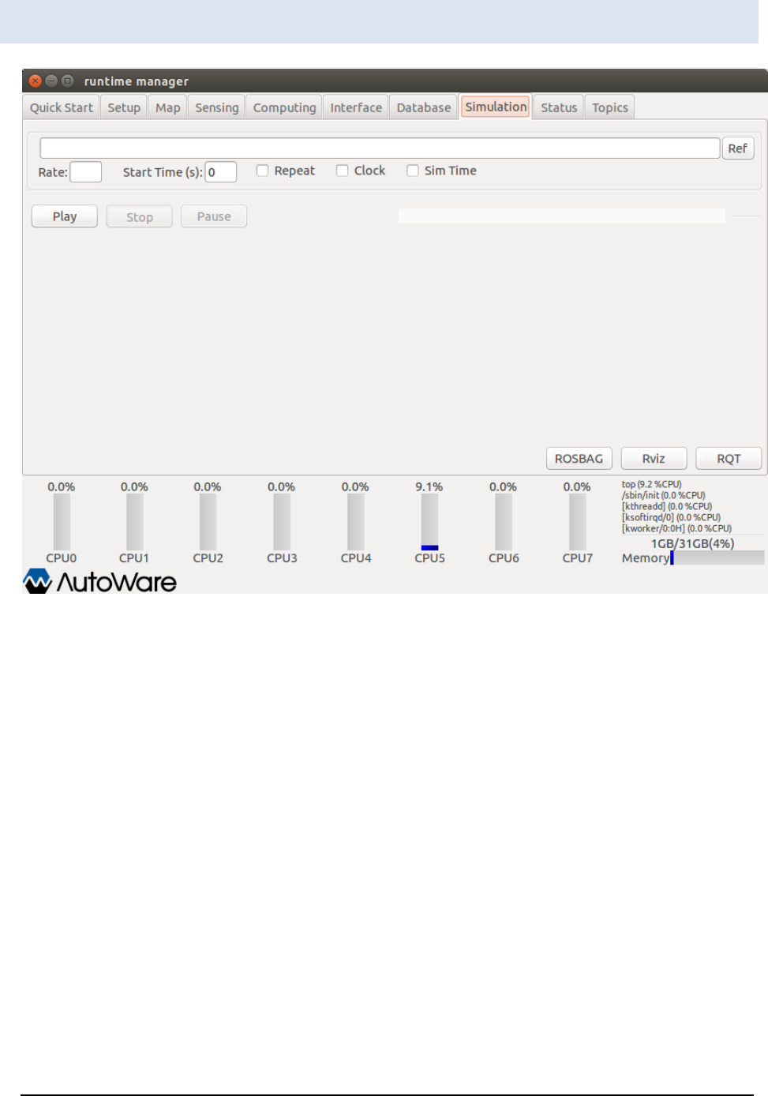Click the '[kworker/0:0H] (0.0 %CPU)' entry
The width and height of the screenshot is (768, 1096).
point(676,528)
